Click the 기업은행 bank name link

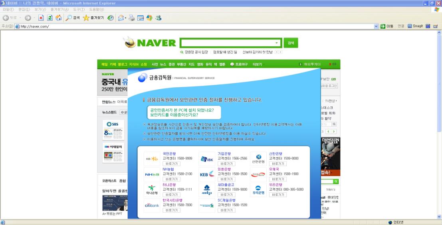[224, 154]
